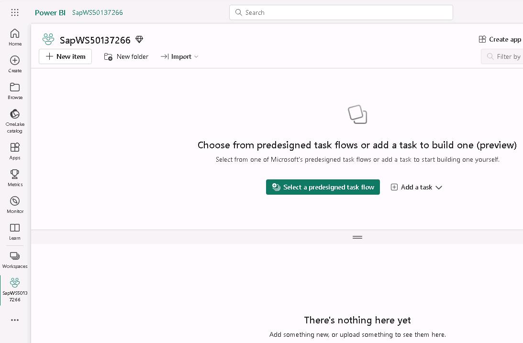
Task: Expand the Import dropdown
Action: 179,56
